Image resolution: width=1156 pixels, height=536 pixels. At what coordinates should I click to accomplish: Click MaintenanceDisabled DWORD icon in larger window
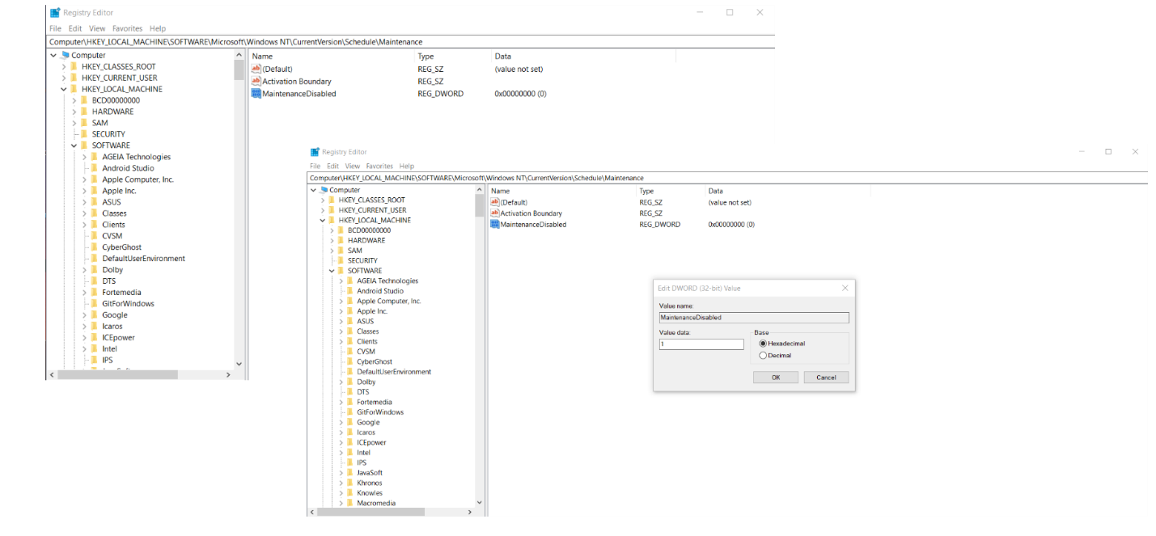pos(495,224)
